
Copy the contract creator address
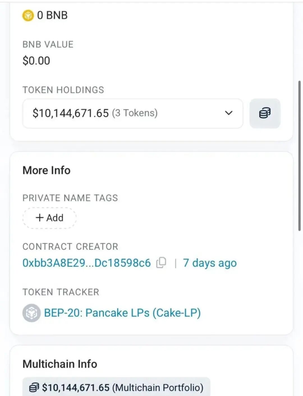[161, 263]
